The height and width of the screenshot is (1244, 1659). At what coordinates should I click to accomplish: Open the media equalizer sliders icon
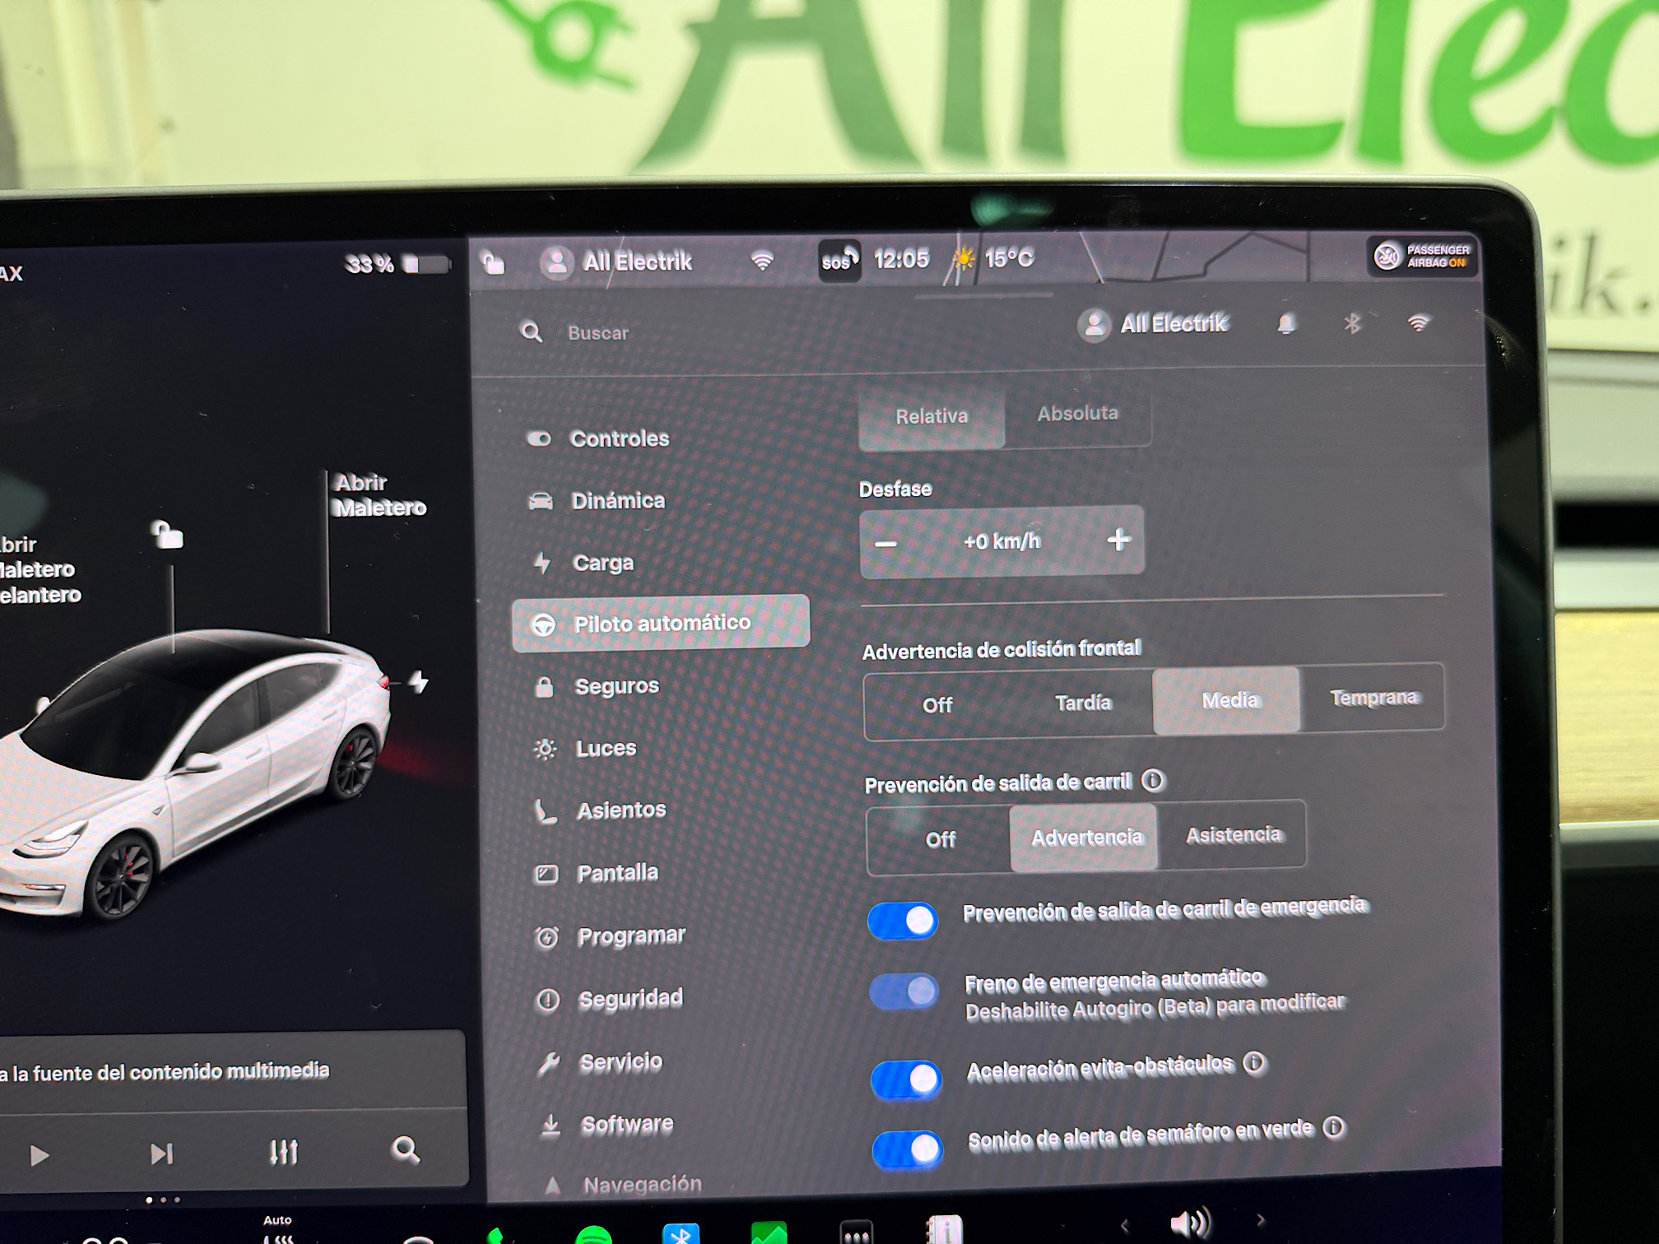(x=284, y=1152)
